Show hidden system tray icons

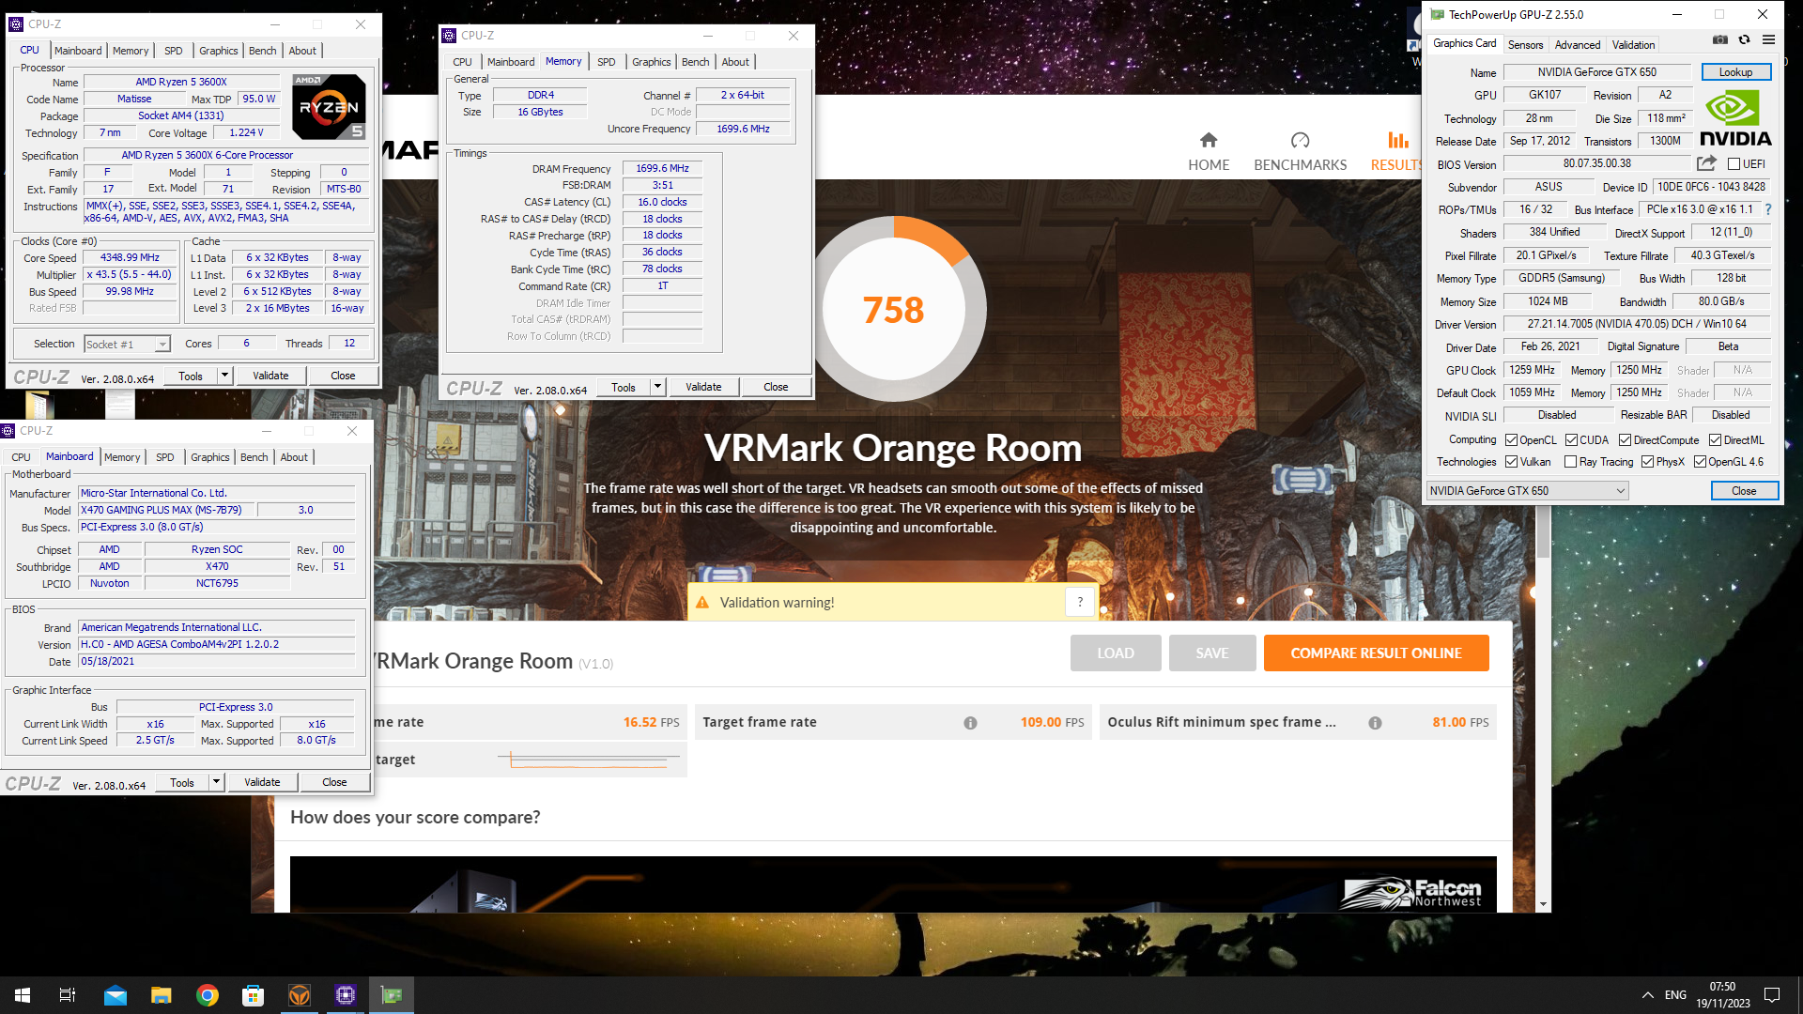(x=1647, y=995)
